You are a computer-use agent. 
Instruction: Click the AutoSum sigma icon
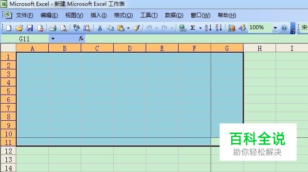coord(193,28)
